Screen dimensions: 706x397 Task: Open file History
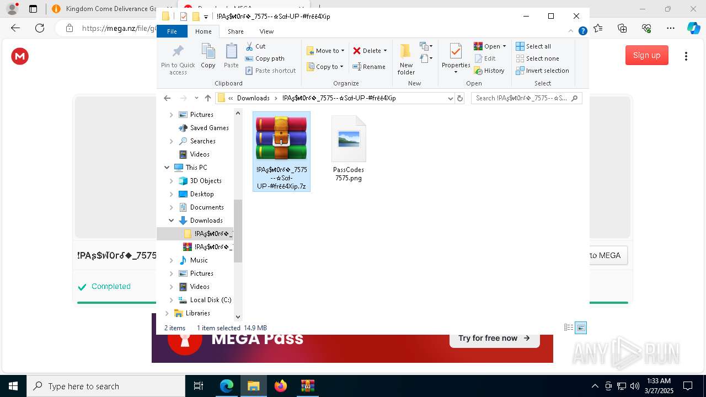489,71
